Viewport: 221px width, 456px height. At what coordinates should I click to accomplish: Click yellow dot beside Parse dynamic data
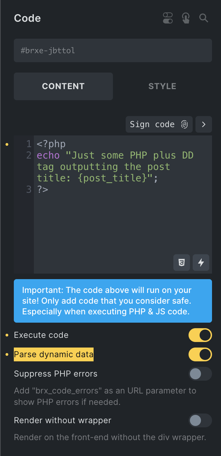[x=7, y=354]
